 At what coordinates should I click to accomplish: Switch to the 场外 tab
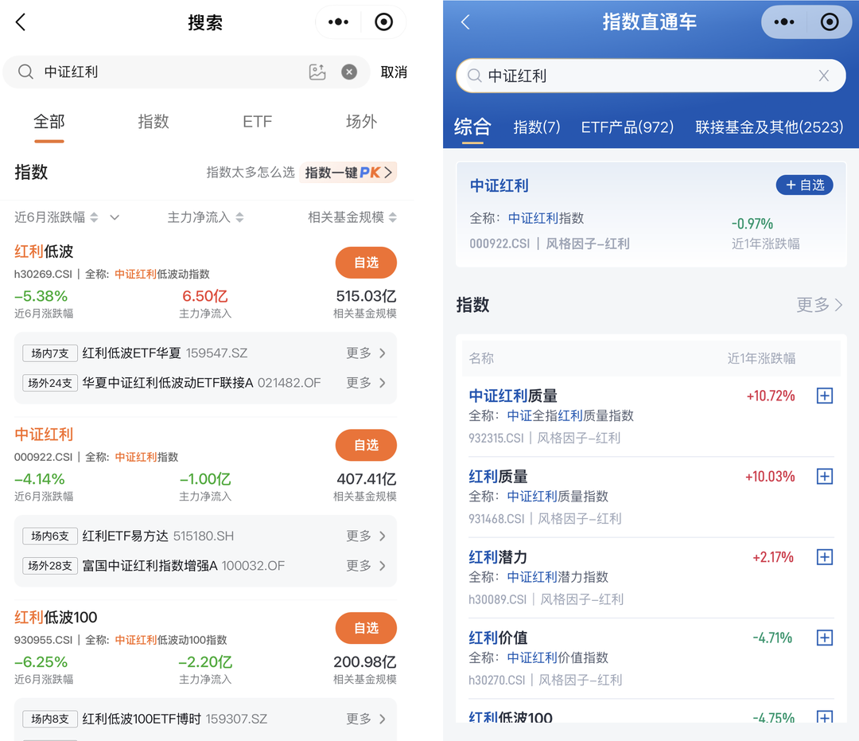pos(362,121)
